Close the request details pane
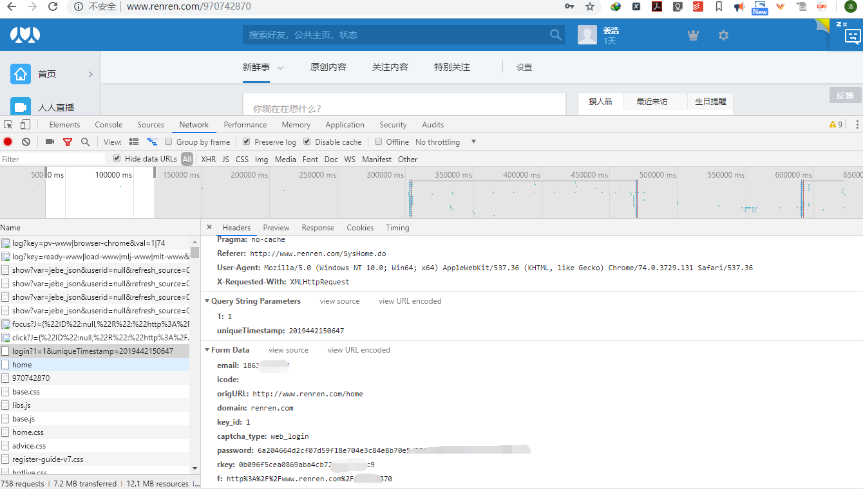This screenshot has height=489, width=863. (x=209, y=227)
